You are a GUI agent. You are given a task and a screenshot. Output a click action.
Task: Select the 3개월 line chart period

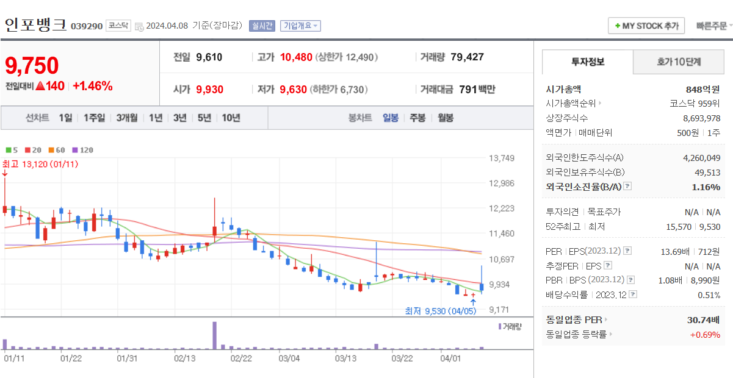point(127,118)
